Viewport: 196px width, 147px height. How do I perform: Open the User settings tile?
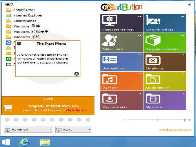point(122,62)
